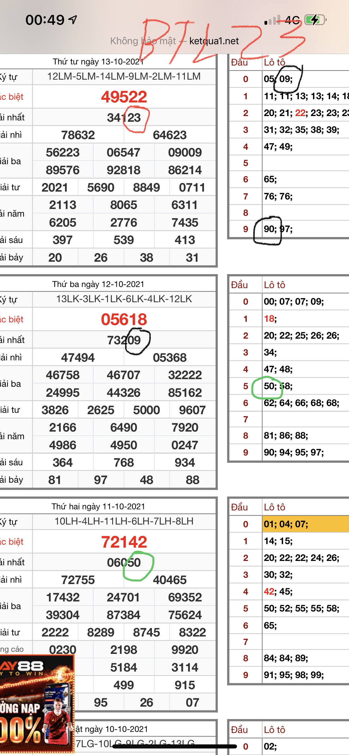Select second prize number 40465

point(170,580)
